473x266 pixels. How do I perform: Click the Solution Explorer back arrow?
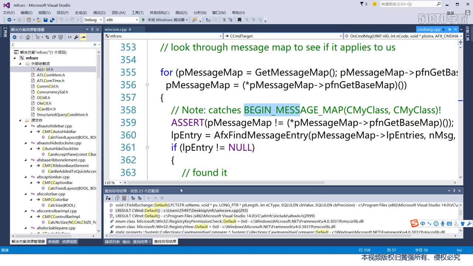(14, 37)
